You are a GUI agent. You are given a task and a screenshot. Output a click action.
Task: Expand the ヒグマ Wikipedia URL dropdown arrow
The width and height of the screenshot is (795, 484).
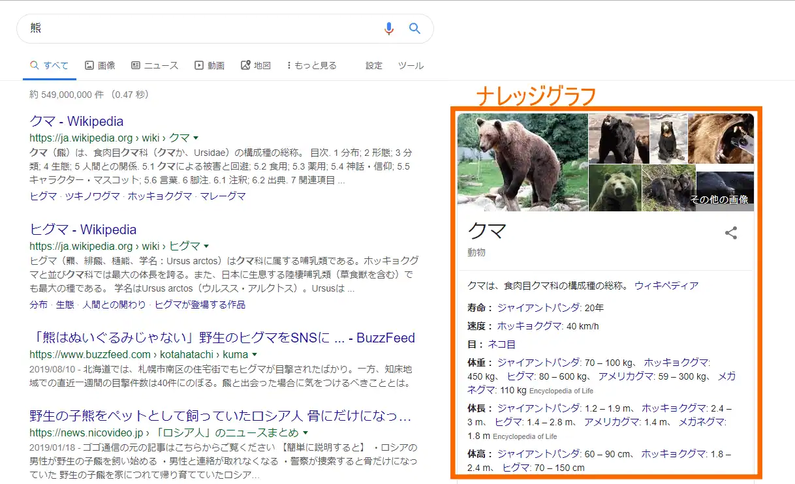click(x=206, y=246)
